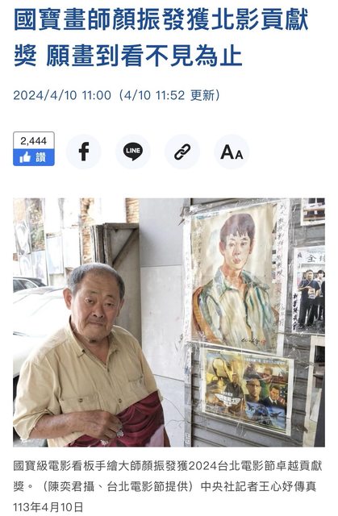Share the article via LINE icon
338x516 pixels.
pyautogui.click(x=133, y=152)
